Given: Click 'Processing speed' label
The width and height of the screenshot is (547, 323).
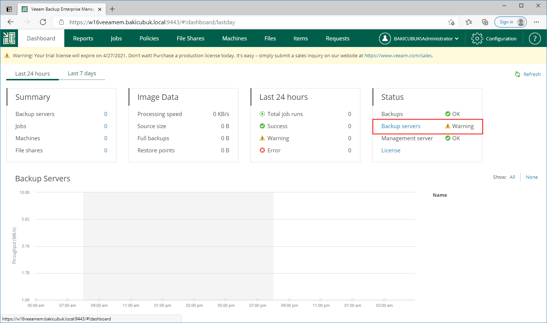Looking at the screenshot, I should tap(159, 114).
